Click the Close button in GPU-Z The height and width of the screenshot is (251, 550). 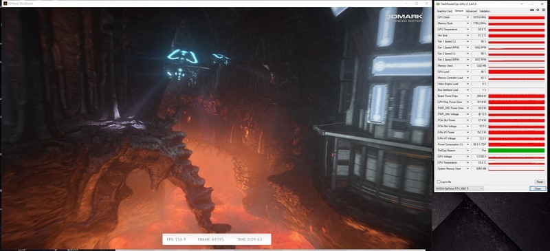(538, 188)
